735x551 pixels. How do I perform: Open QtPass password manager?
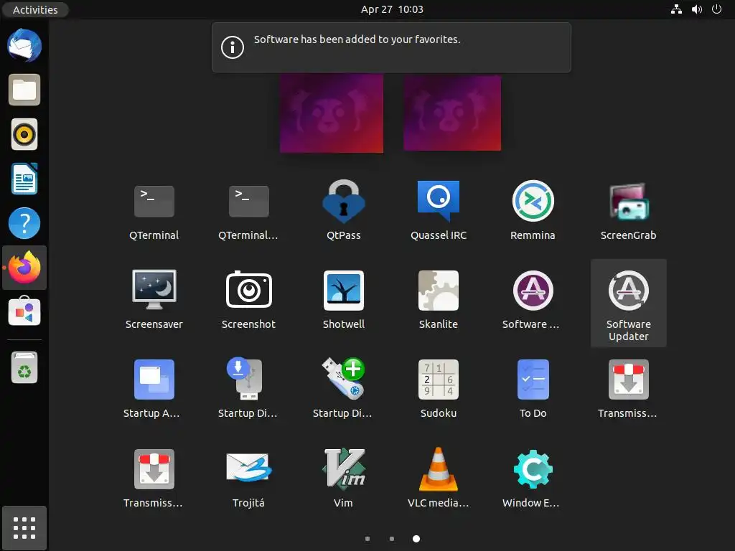[344, 210]
